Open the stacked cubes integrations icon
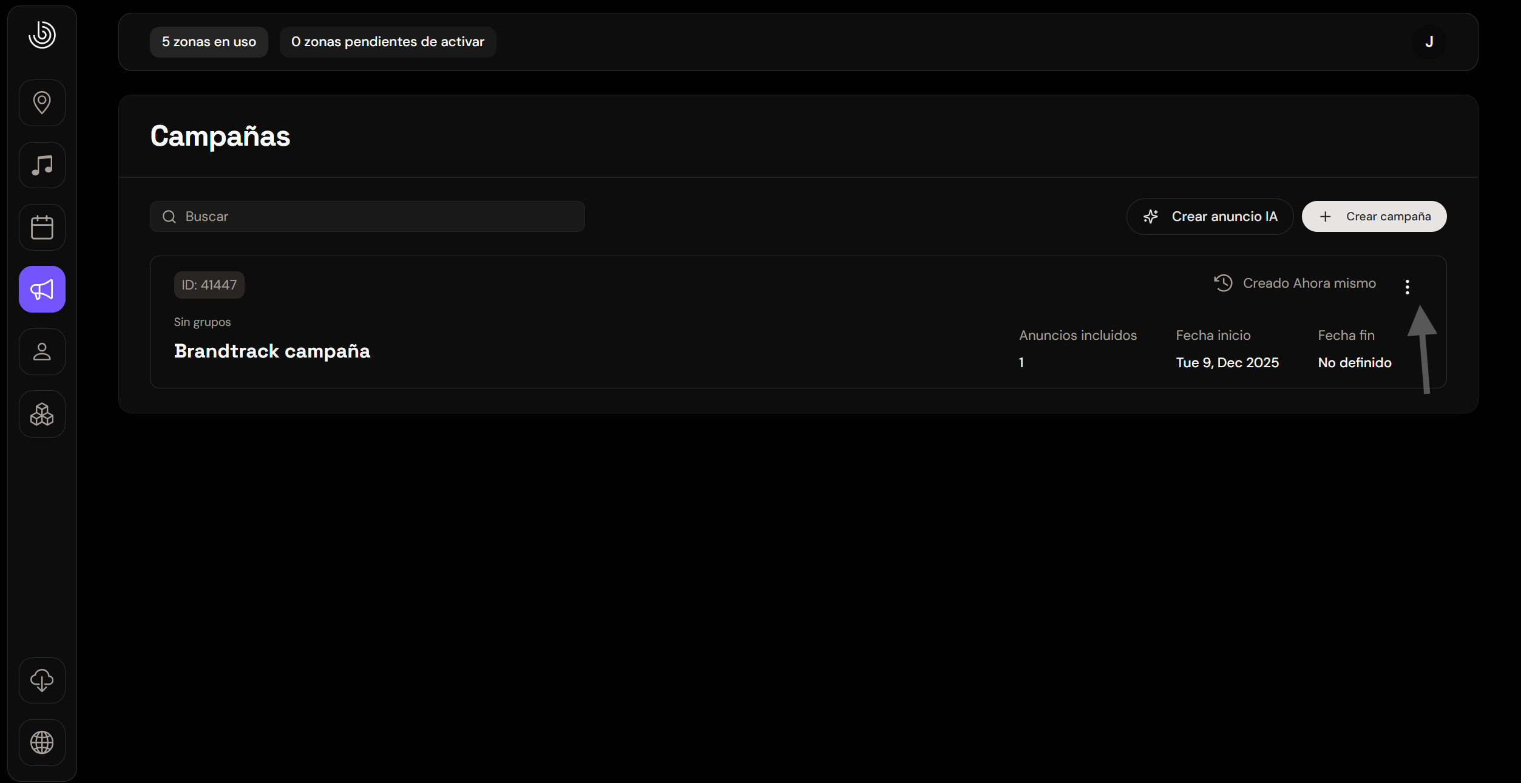The image size is (1521, 783). [x=42, y=415]
